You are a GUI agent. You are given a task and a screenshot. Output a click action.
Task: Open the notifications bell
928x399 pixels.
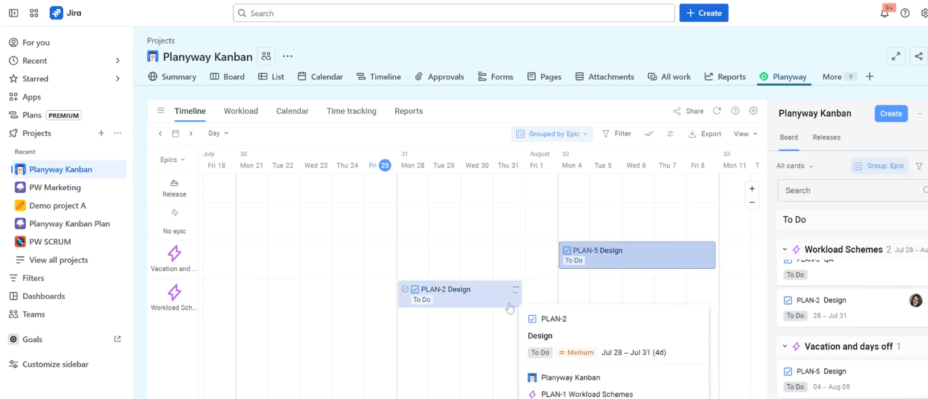[884, 13]
